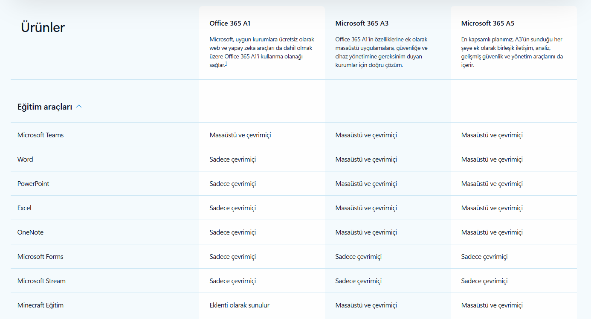Image resolution: width=591 pixels, height=319 pixels.
Task: Click Minecraft Eğitim value under Microsoft 365 A3
Action: [x=366, y=305]
